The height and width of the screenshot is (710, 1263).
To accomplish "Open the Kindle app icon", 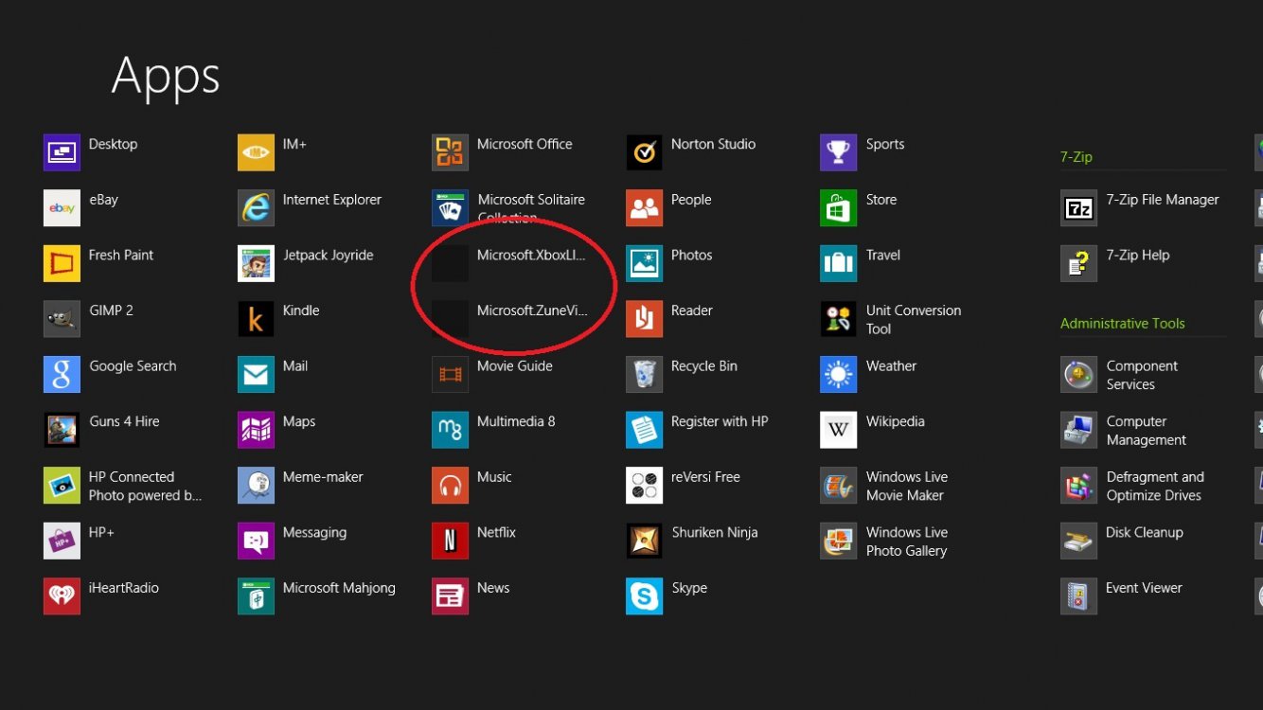I will [x=256, y=319].
